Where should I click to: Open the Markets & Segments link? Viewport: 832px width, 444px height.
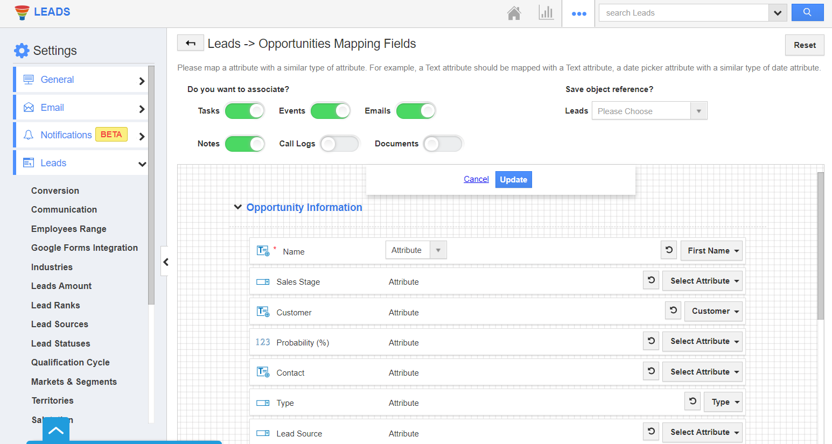(74, 382)
